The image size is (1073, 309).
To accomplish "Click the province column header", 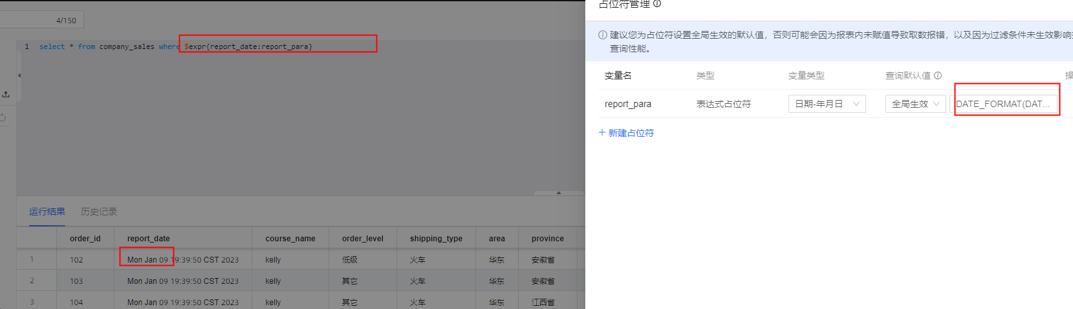I will pyautogui.click(x=547, y=239).
